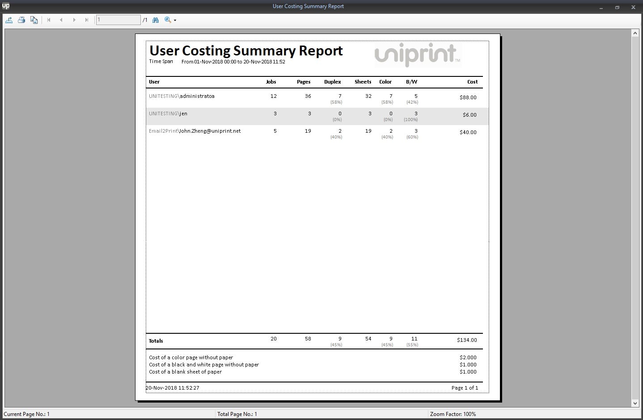The width and height of the screenshot is (643, 420).
Task: Click 'Cost of a black and white page without paper'
Action: 204,365
